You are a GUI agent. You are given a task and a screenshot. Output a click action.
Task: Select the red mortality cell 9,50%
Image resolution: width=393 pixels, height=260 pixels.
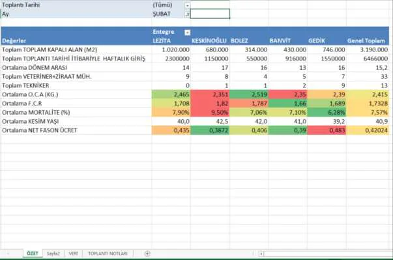pyautogui.click(x=210, y=113)
